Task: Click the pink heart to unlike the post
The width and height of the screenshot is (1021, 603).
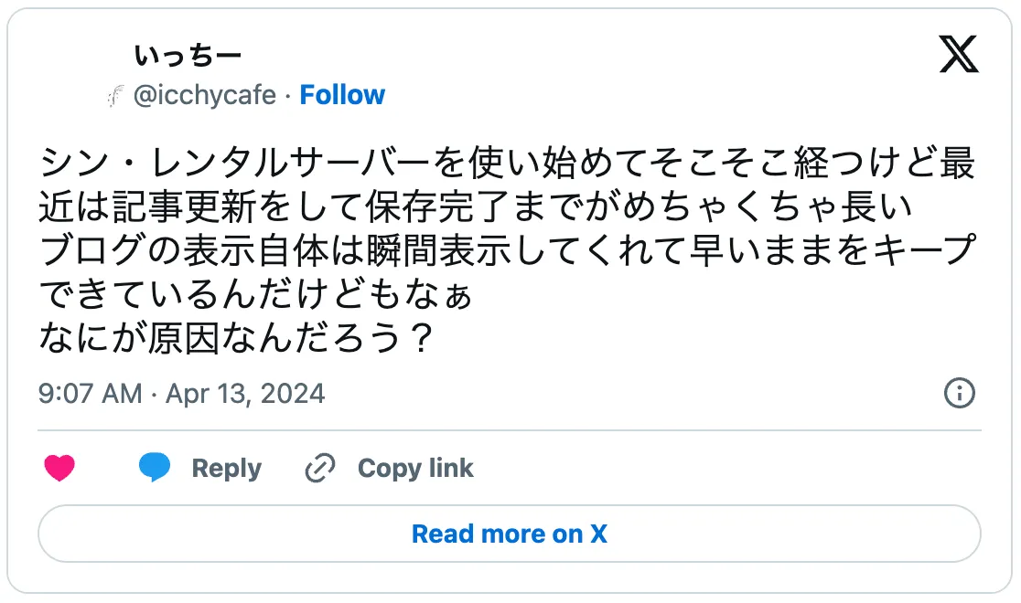Action: click(x=60, y=468)
